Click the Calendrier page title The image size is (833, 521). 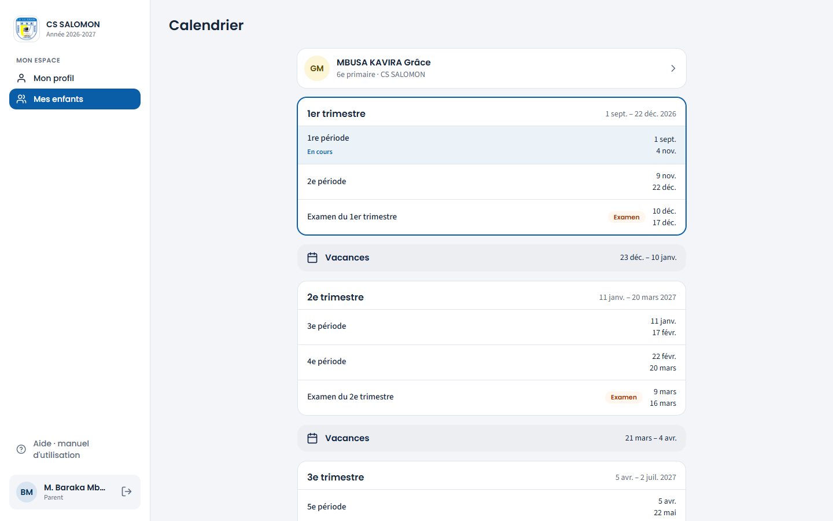[206, 25]
